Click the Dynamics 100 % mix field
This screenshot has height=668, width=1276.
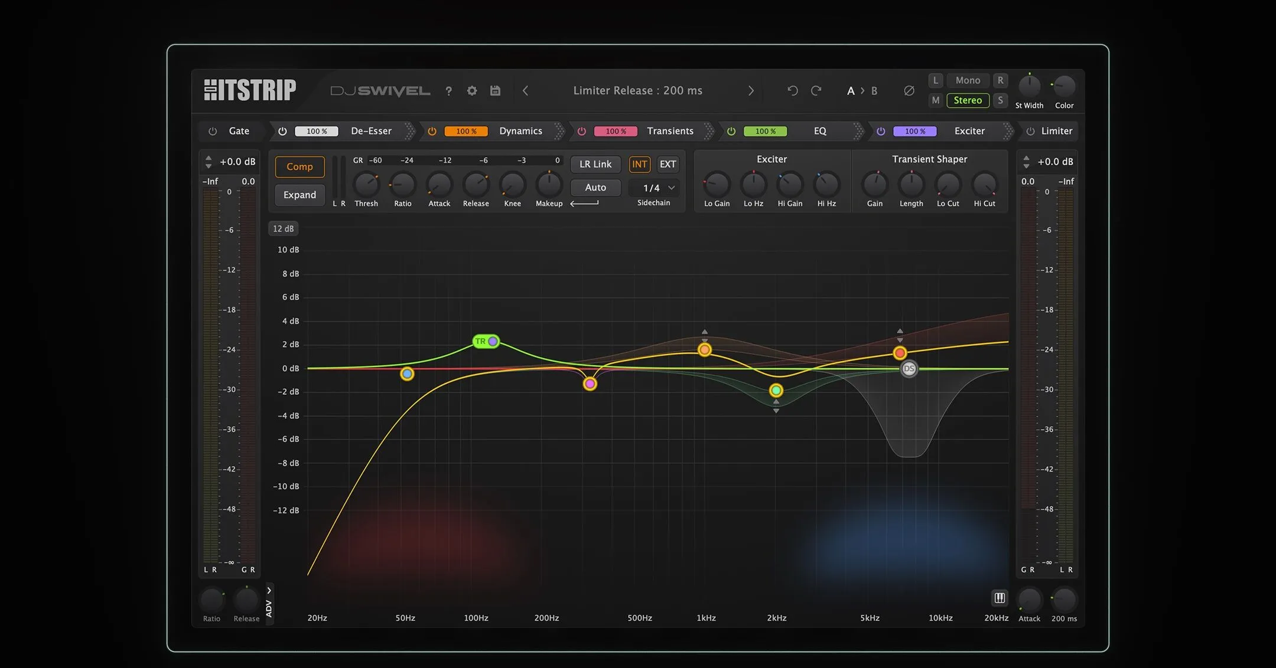(466, 131)
